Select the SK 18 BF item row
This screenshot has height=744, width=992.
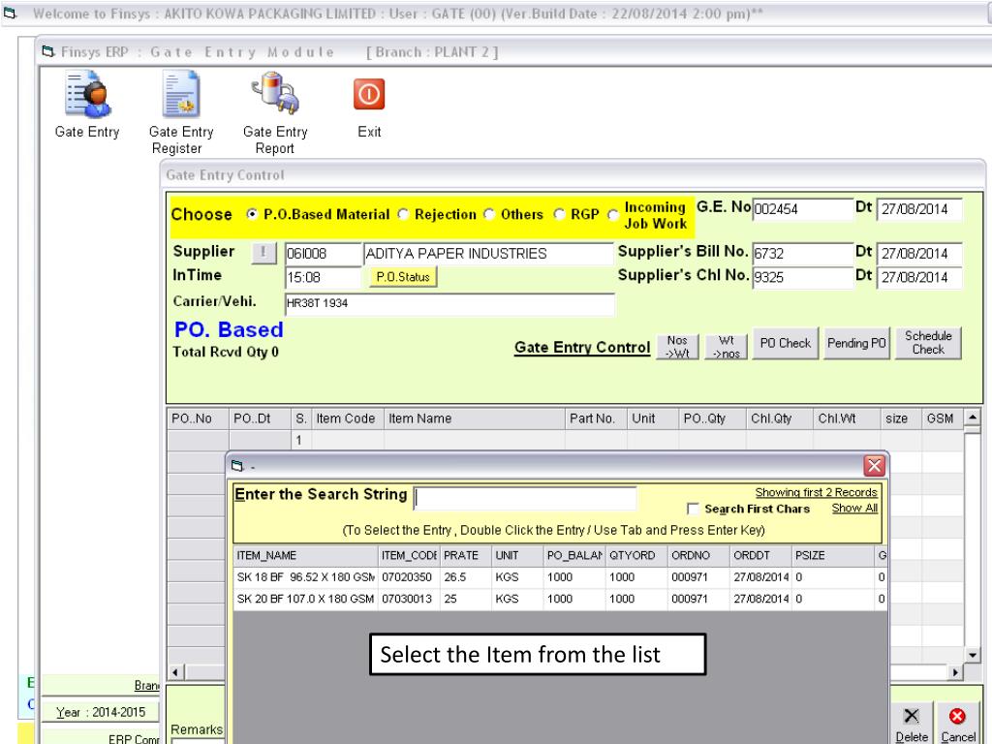tap(304, 576)
